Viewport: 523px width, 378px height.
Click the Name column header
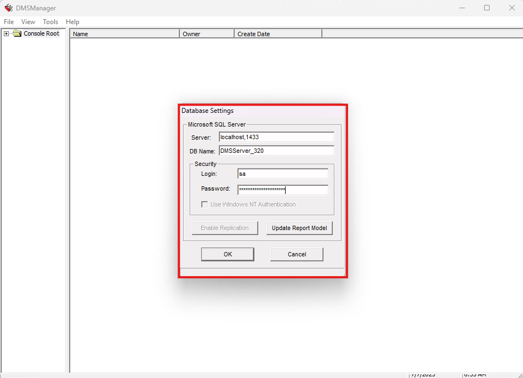click(x=124, y=33)
